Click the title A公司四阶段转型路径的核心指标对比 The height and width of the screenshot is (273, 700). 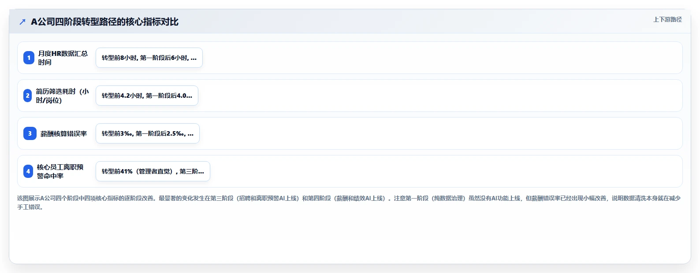104,22
